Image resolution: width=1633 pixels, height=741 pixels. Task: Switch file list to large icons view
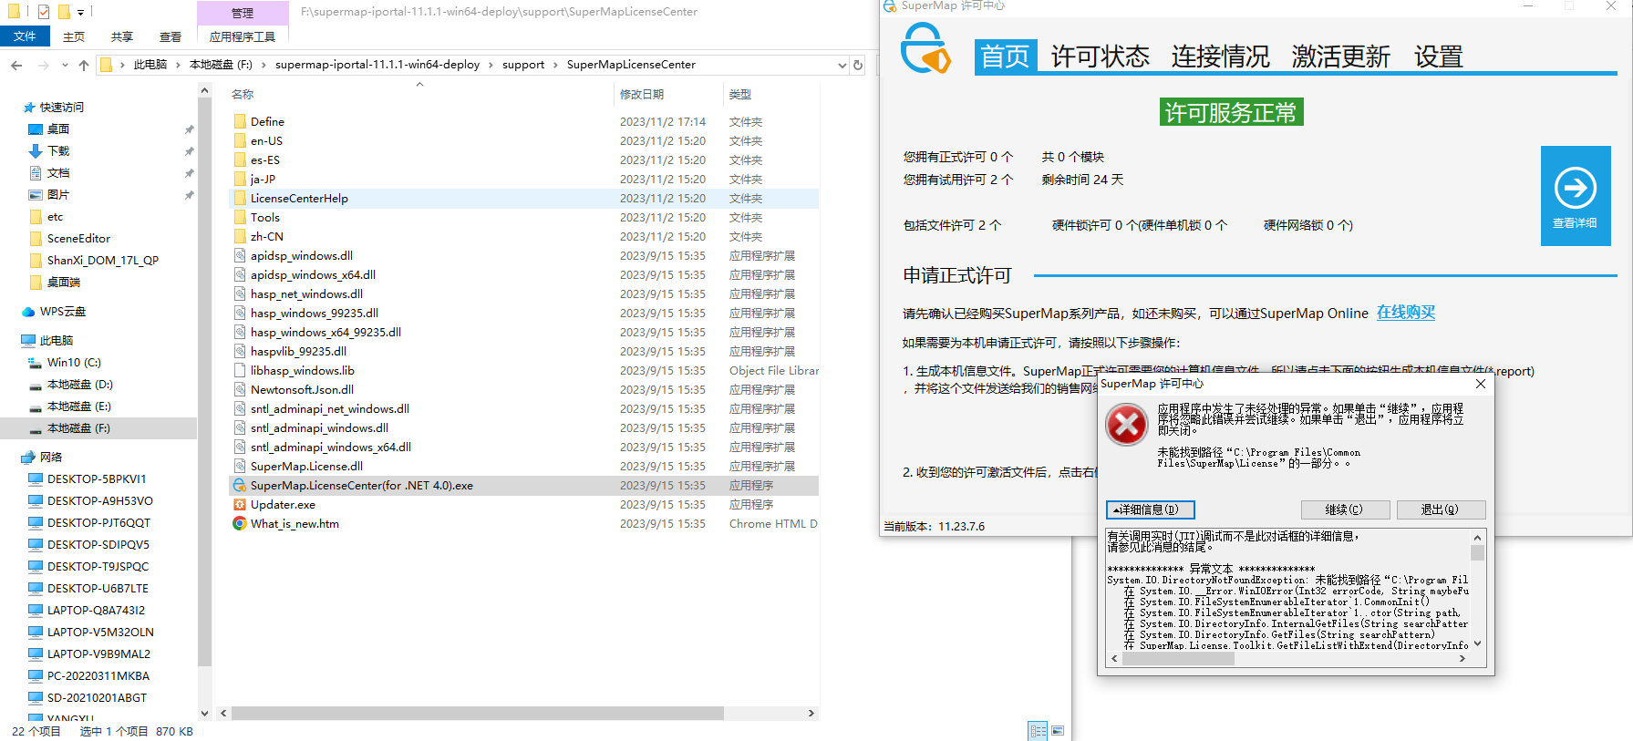1058,731
